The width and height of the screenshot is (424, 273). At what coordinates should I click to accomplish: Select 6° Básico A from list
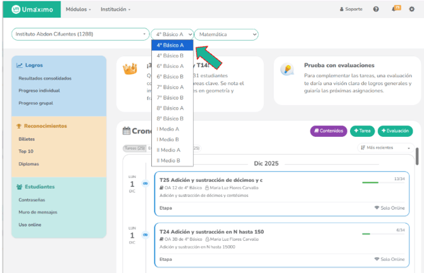tap(170, 66)
